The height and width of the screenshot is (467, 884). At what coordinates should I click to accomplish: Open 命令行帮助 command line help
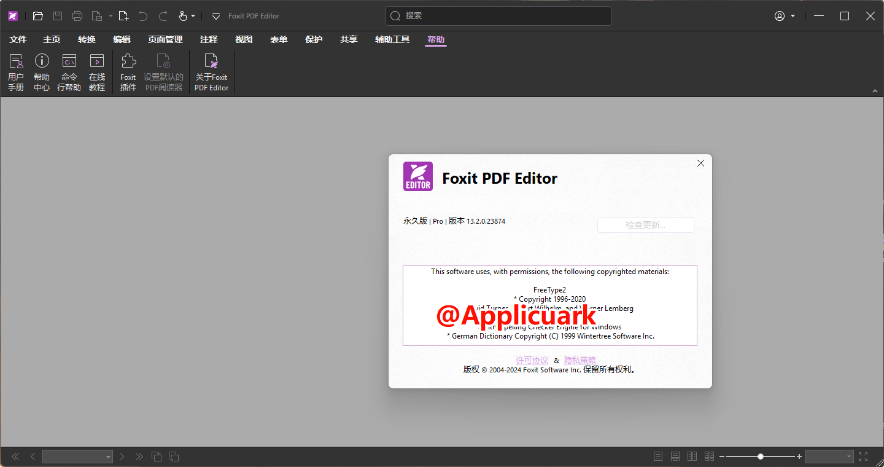(x=69, y=72)
